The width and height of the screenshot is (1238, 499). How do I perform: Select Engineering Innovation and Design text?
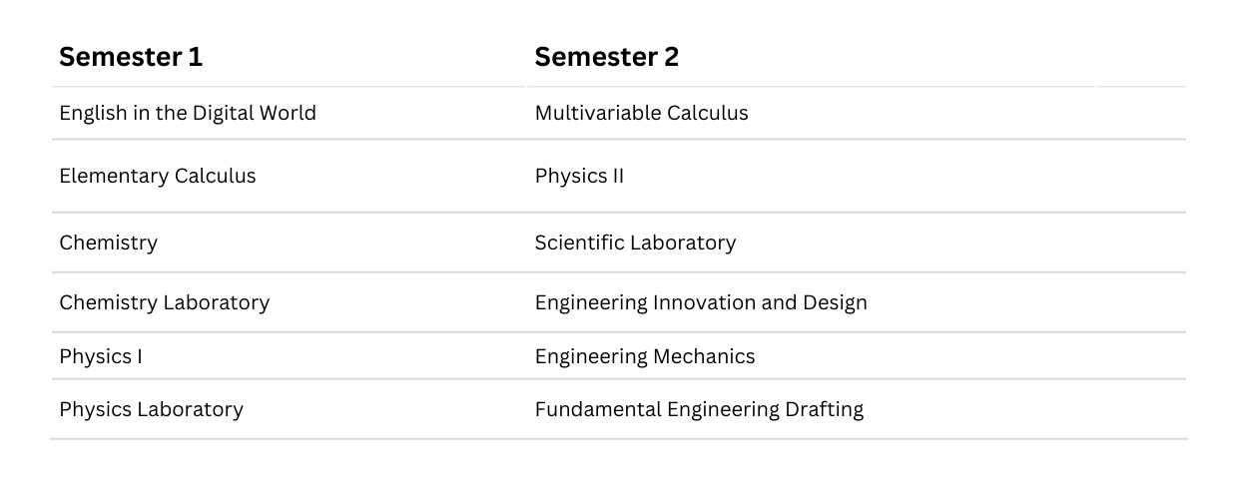coord(702,302)
